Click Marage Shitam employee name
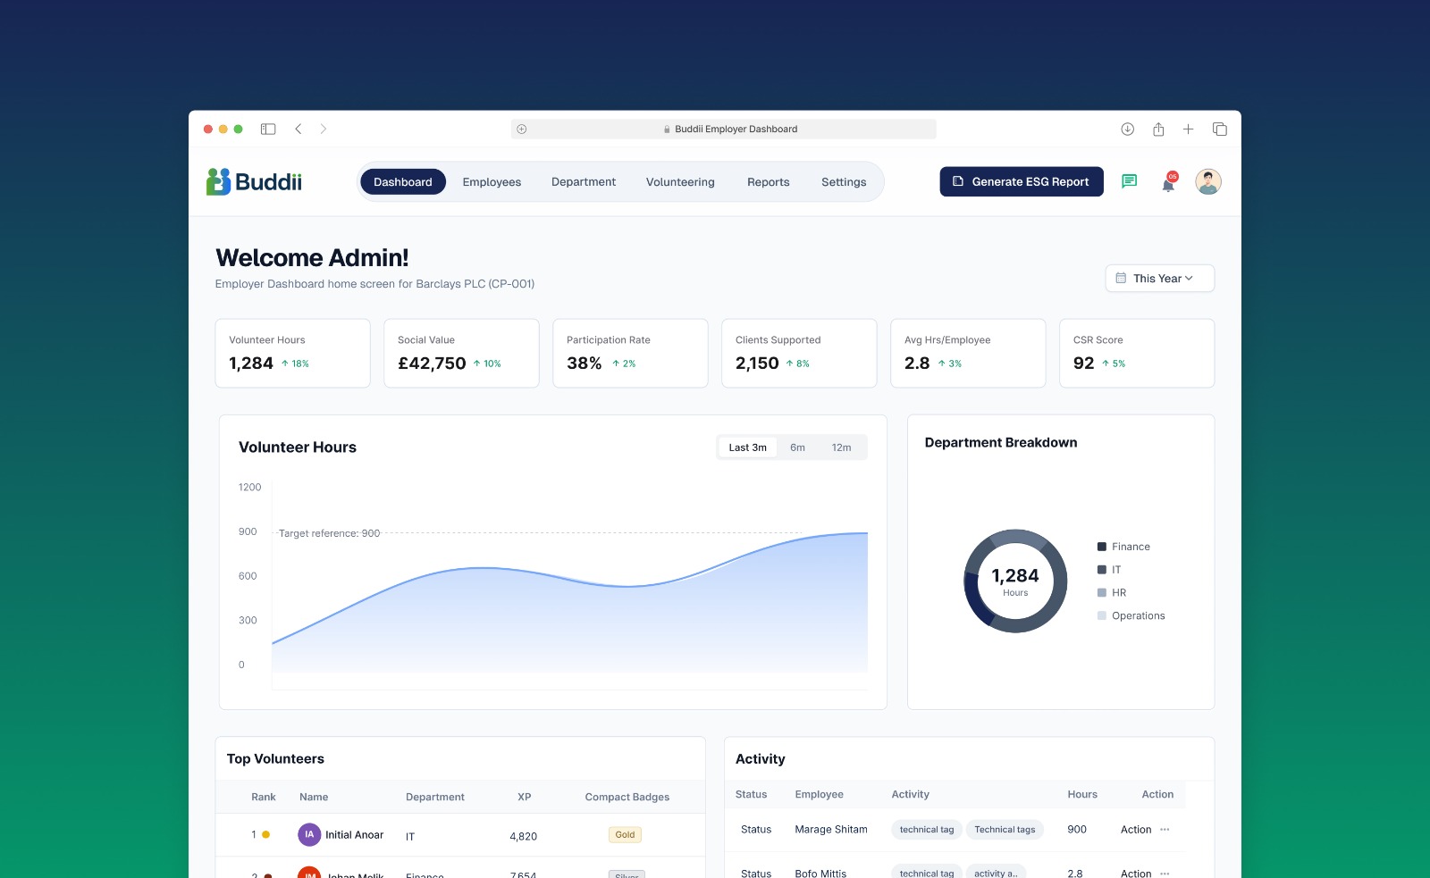 (x=831, y=830)
